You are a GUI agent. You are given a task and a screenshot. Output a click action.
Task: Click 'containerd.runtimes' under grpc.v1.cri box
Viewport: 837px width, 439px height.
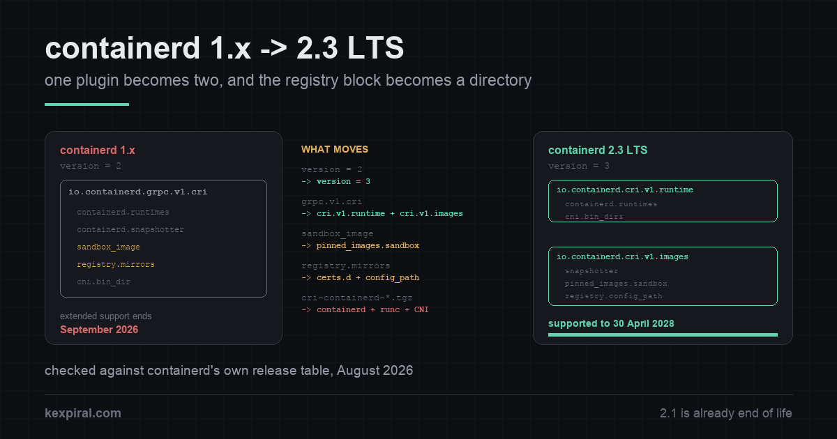123,212
